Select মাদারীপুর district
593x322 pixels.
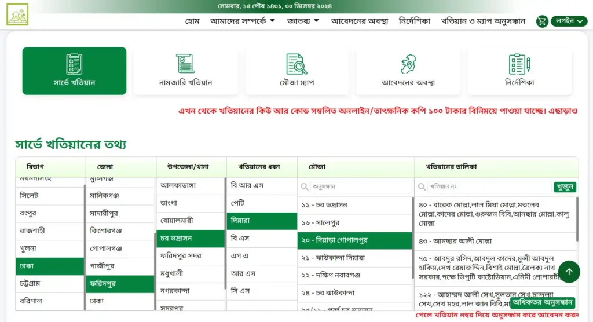[120, 213]
